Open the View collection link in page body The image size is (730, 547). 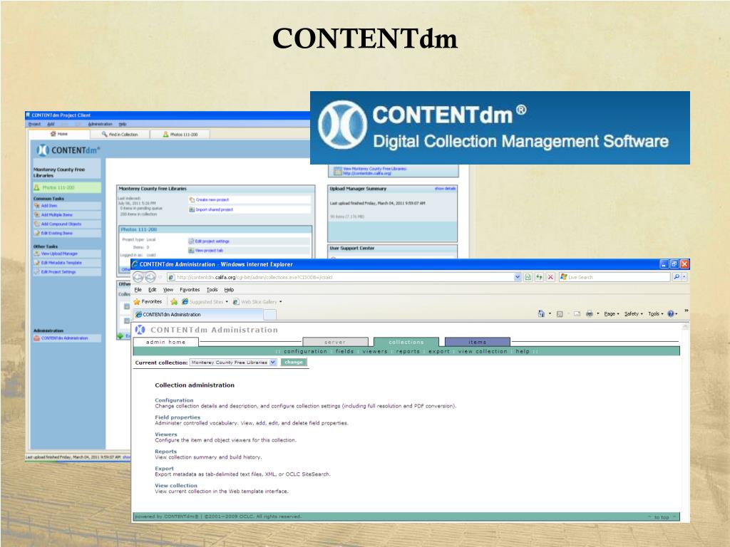coord(176,485)
